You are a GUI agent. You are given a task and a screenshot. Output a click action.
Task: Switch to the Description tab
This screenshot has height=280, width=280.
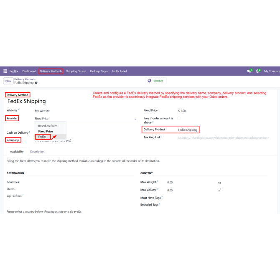[x=37, y=152]
